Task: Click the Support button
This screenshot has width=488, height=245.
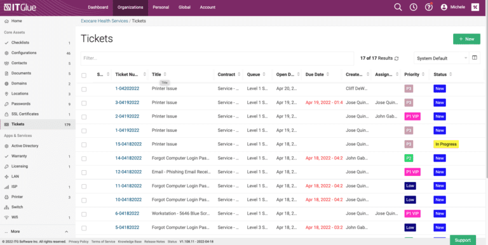Action: tap(463, 240)
